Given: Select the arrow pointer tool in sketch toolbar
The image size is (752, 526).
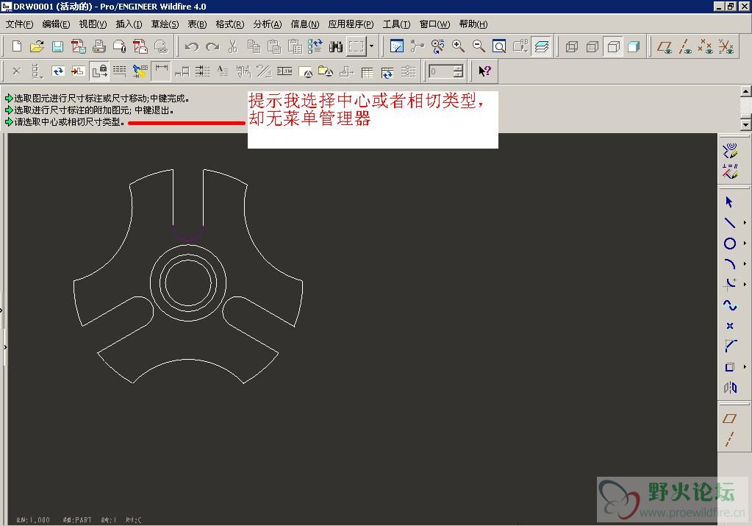Looking at the screenshot, I should 729,202.
